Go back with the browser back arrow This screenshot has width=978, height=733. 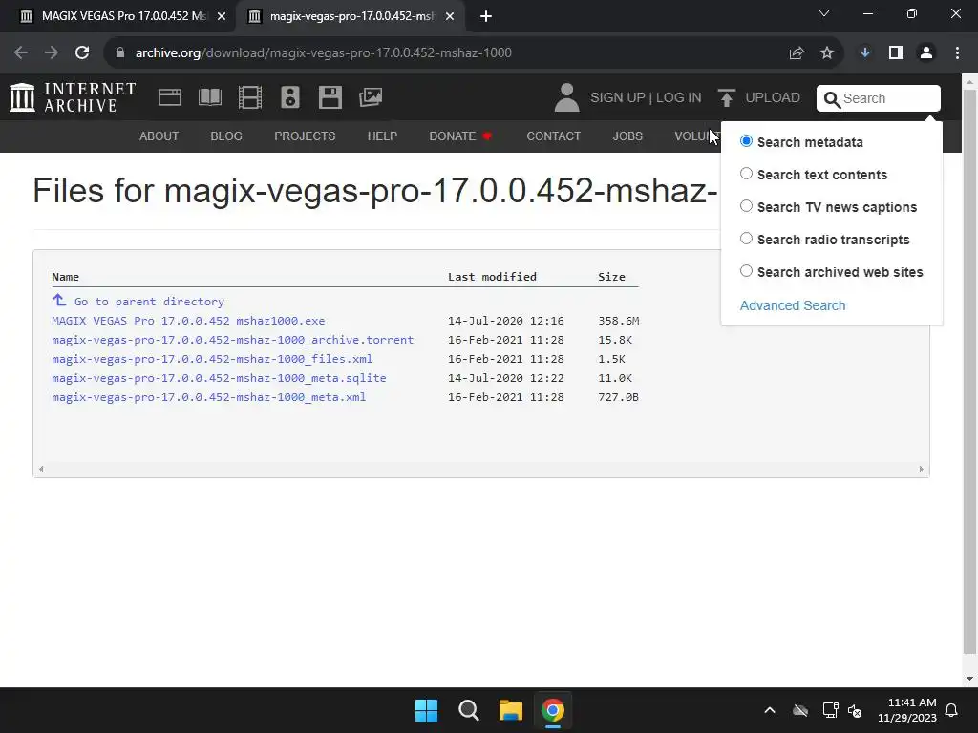coord(21,53)
